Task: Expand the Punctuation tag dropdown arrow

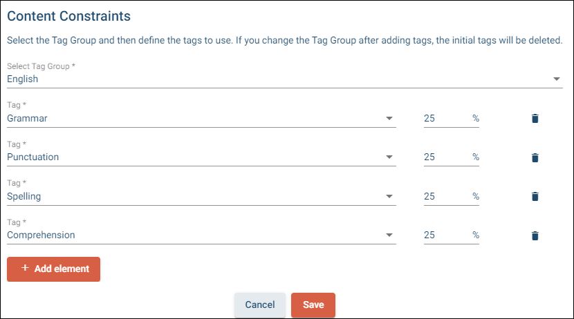Action: click(x=389, y=157)
